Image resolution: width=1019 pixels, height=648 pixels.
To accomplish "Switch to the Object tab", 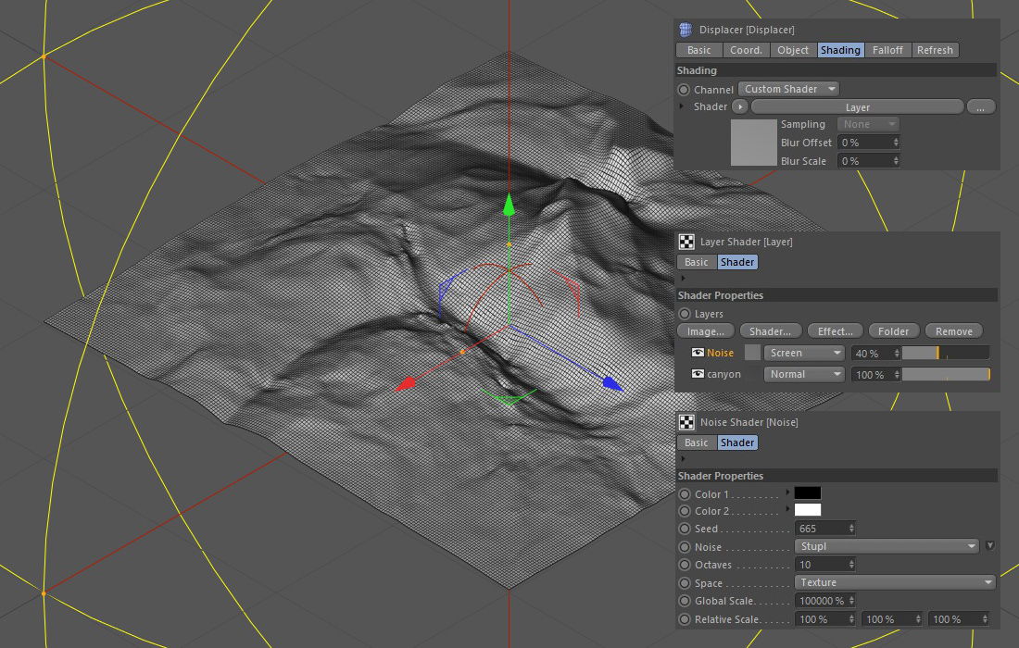I will pyautogui.click(x=793, y=50).
